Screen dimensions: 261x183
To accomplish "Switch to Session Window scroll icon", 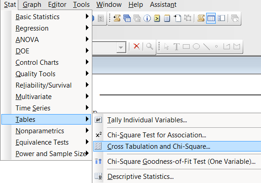I will click(201, 18).
